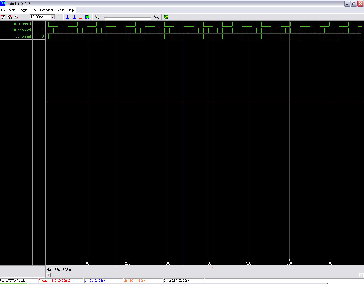
Task: Open the Decoders menu
Action: (x=46, y=10)
